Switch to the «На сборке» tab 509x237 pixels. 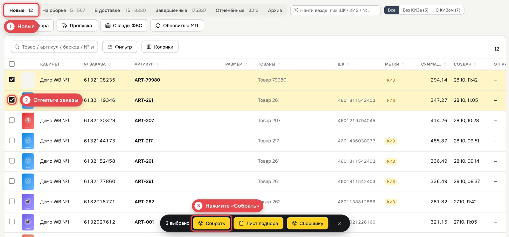tap(64, 10)
